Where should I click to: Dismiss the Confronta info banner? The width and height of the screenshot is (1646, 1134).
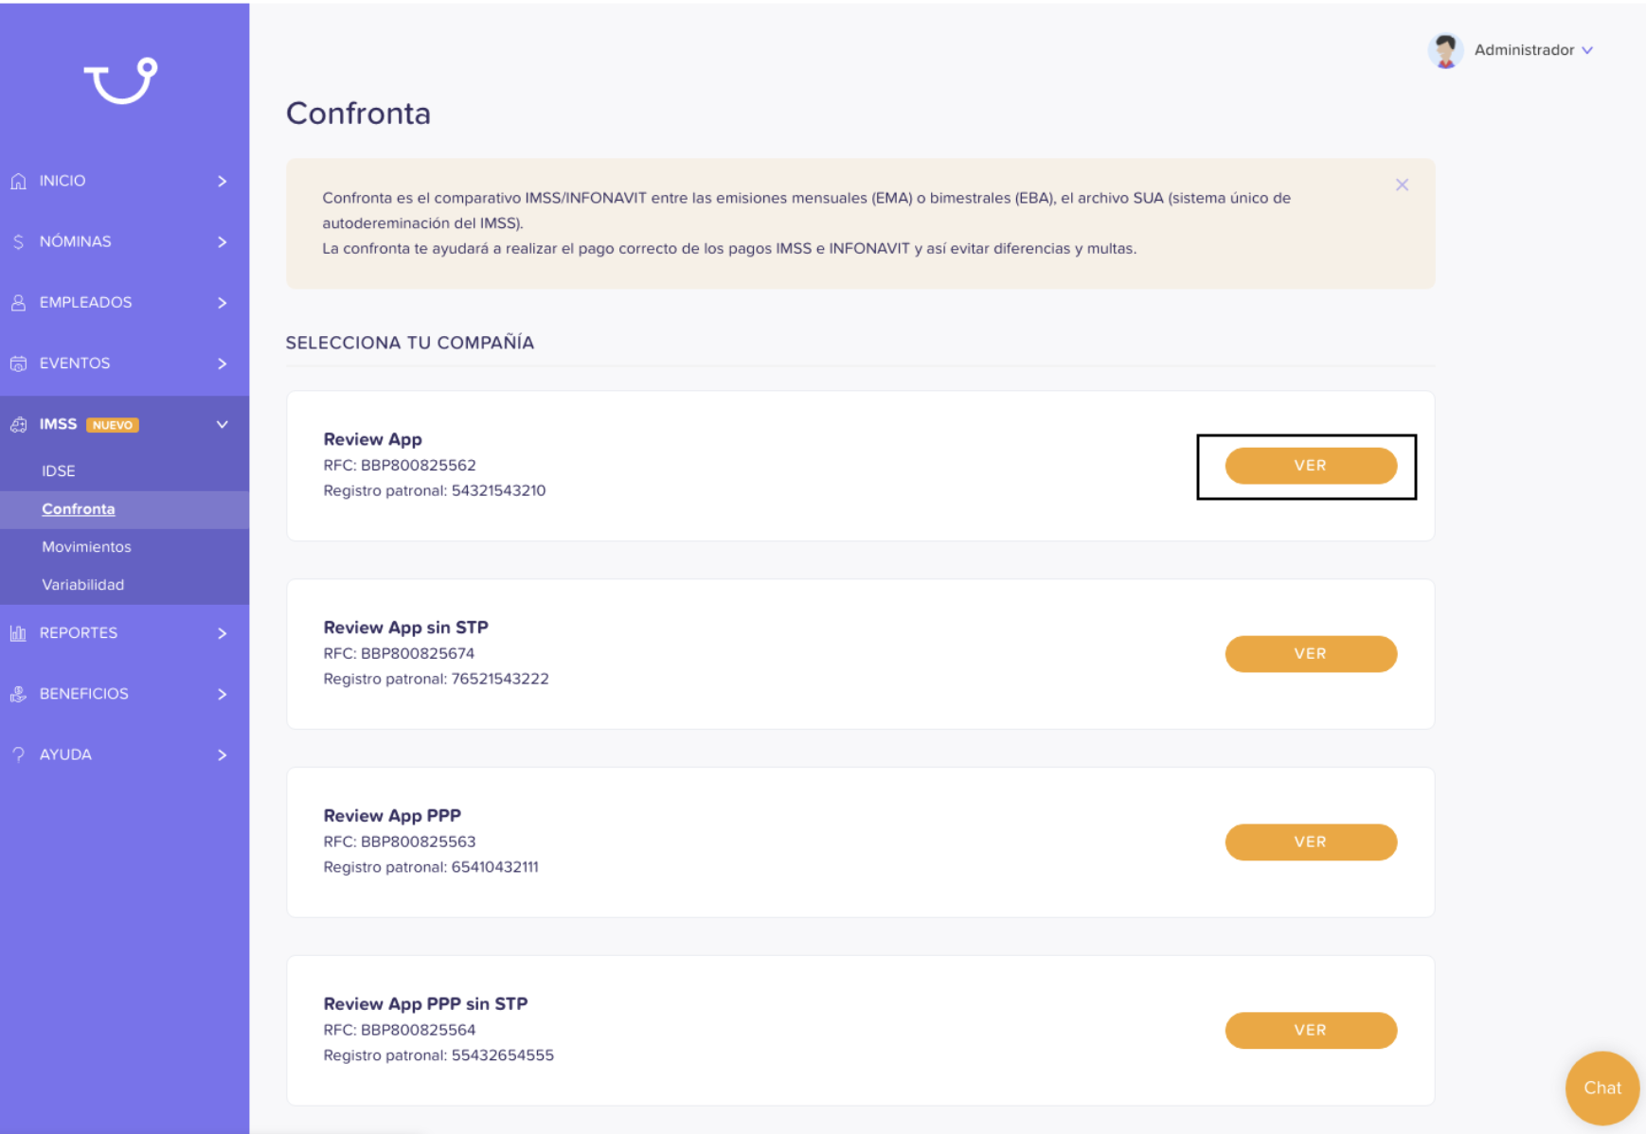click(1402, 185)
